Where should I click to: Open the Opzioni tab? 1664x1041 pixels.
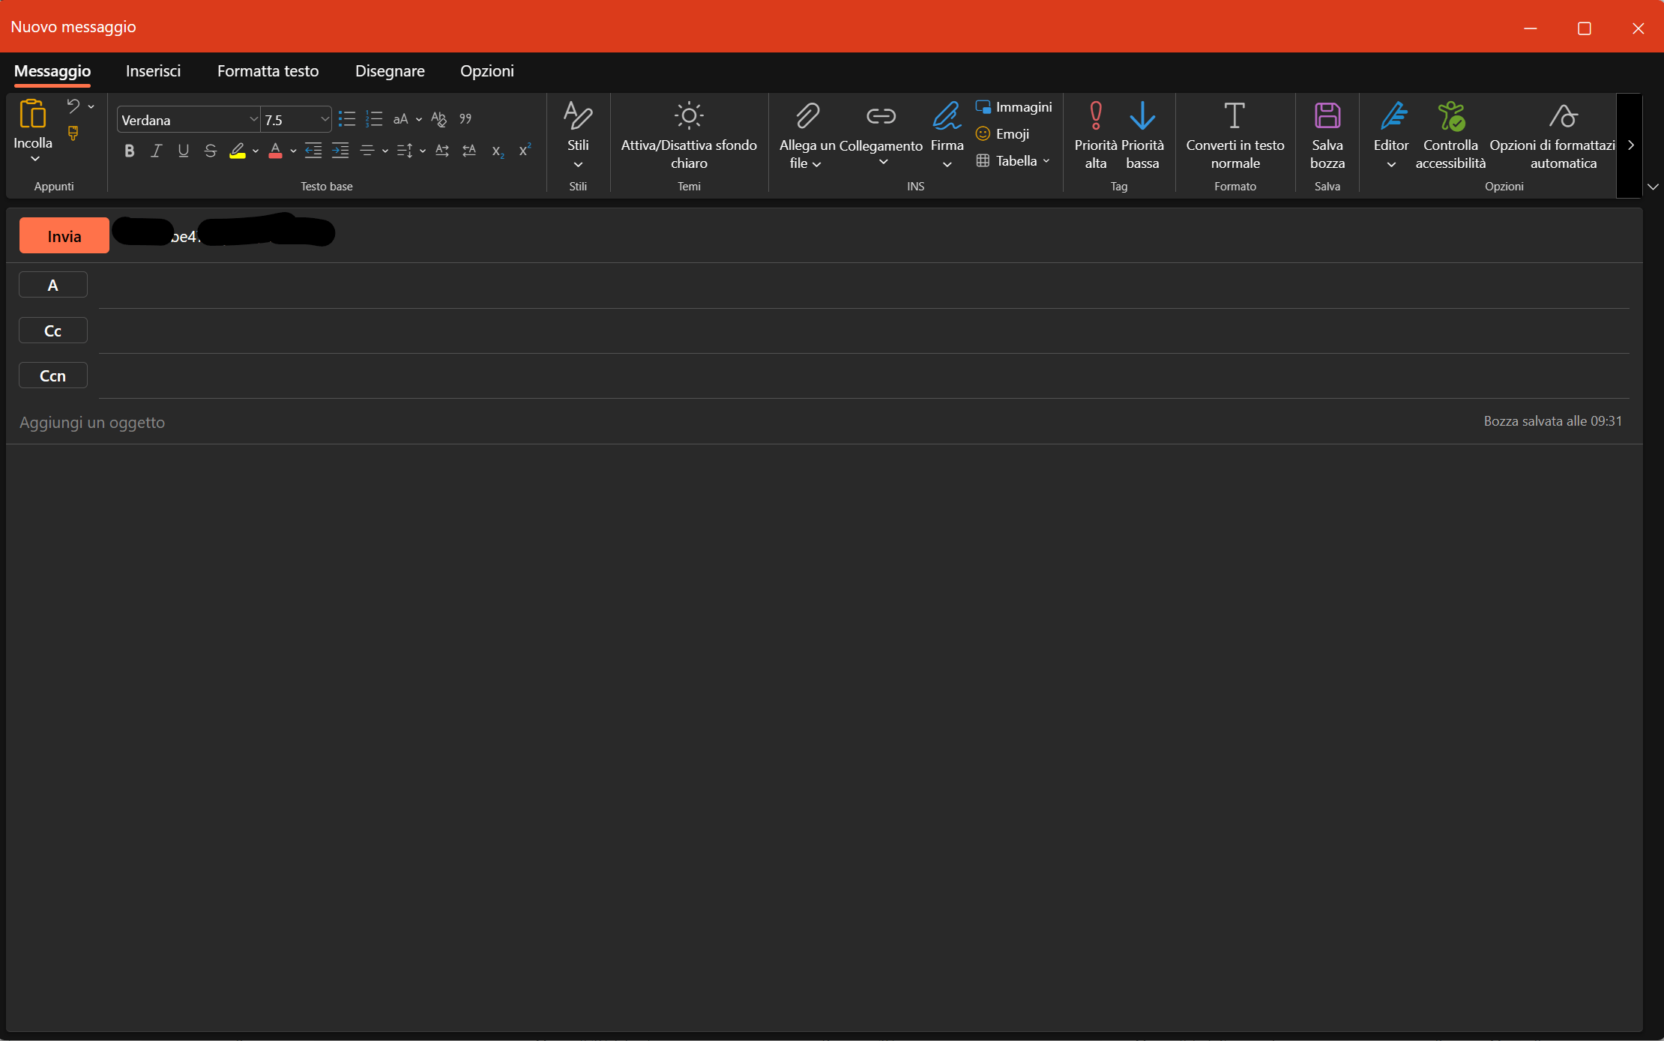(487, 71)
